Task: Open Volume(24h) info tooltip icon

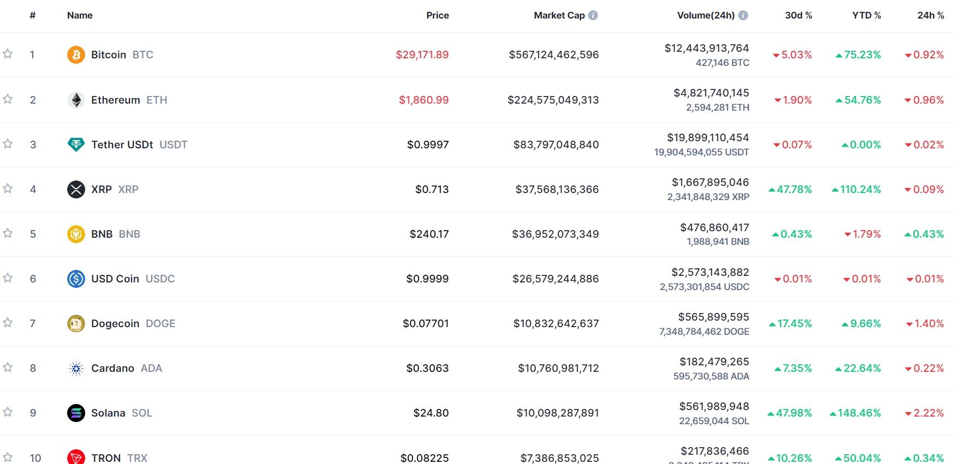Action: pos(743,15)
